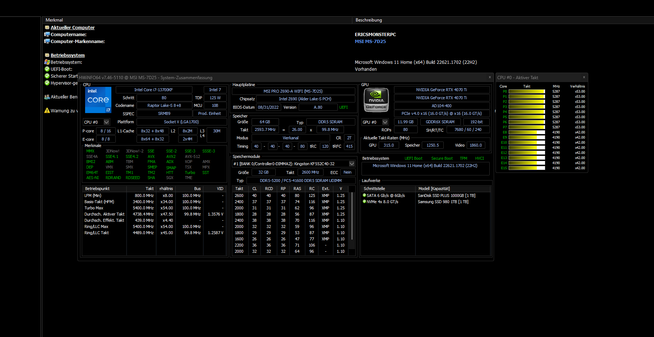
Task: Click the TPM indicator
Action: click(x=463, y=158)
